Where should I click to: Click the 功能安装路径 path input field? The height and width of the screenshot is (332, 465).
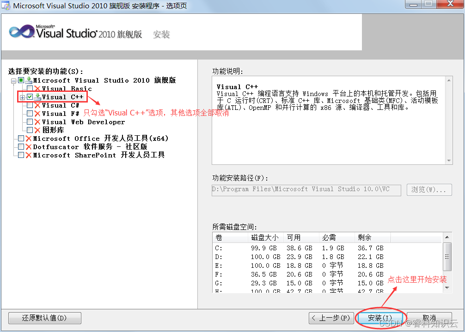coord(306,190)
